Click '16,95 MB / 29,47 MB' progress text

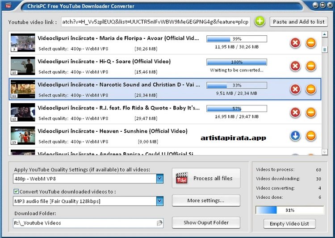(x=237, y=117)
